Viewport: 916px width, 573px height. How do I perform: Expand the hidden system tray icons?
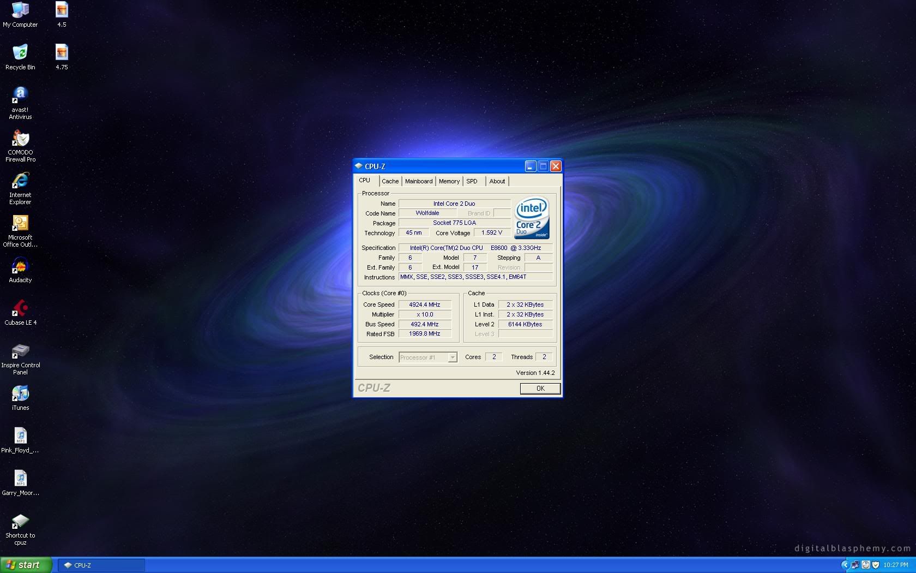(845, 565)
